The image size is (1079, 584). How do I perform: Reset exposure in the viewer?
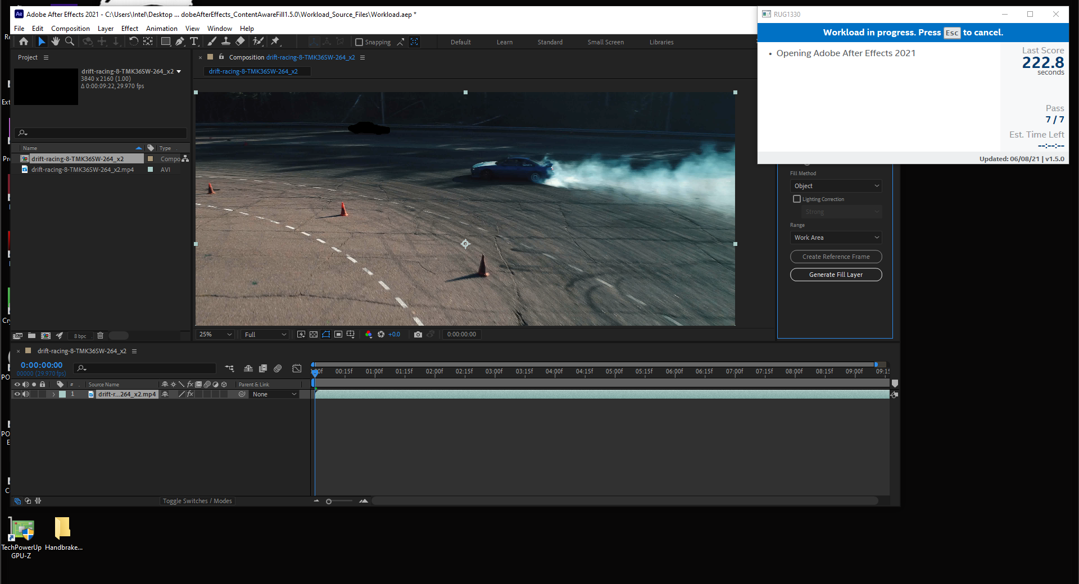click(381, 335)
